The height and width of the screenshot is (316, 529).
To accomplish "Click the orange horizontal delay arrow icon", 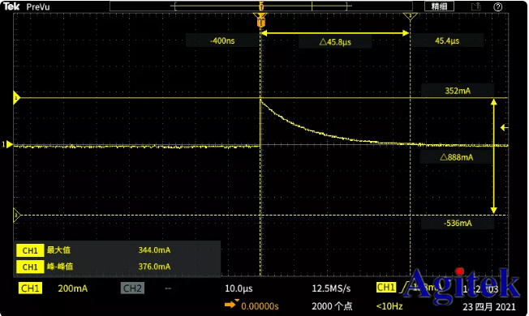I will (x=231, y=304).
